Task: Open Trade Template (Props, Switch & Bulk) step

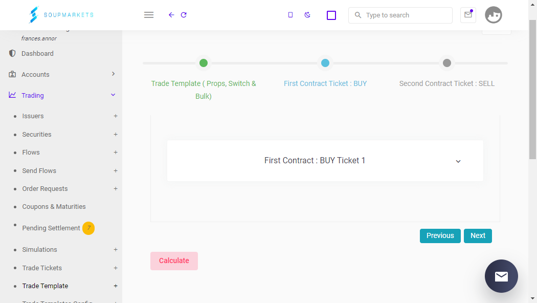Action: tap(204, 90)
